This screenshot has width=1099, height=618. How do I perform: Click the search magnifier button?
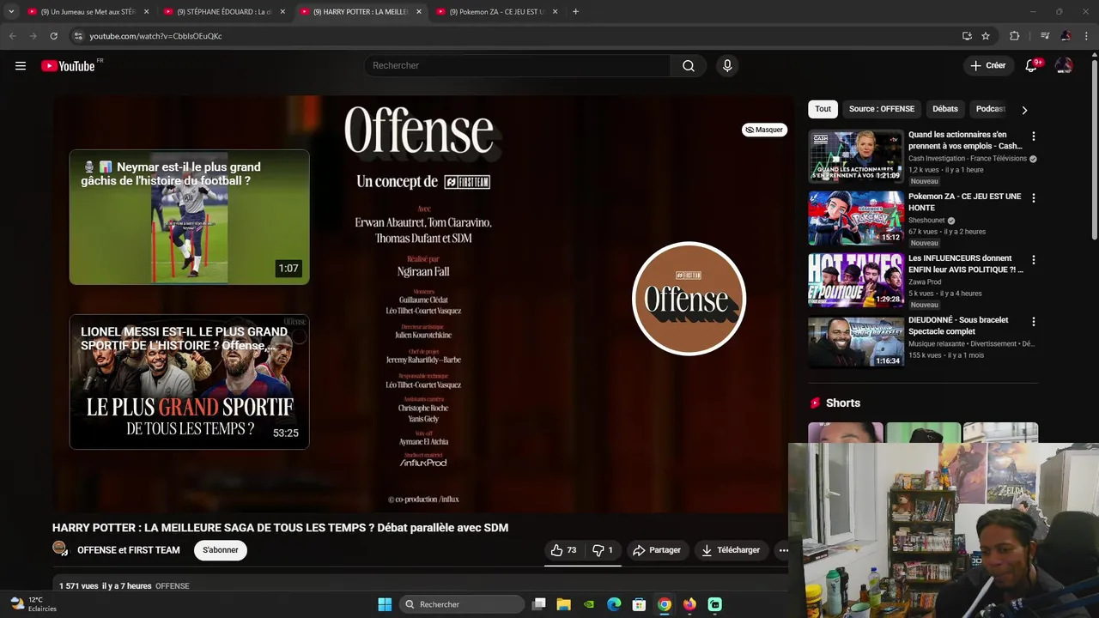(x=689, y=66)
